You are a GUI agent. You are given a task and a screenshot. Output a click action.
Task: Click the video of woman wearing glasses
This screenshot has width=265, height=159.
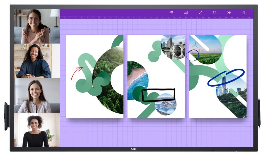point(37,26)
